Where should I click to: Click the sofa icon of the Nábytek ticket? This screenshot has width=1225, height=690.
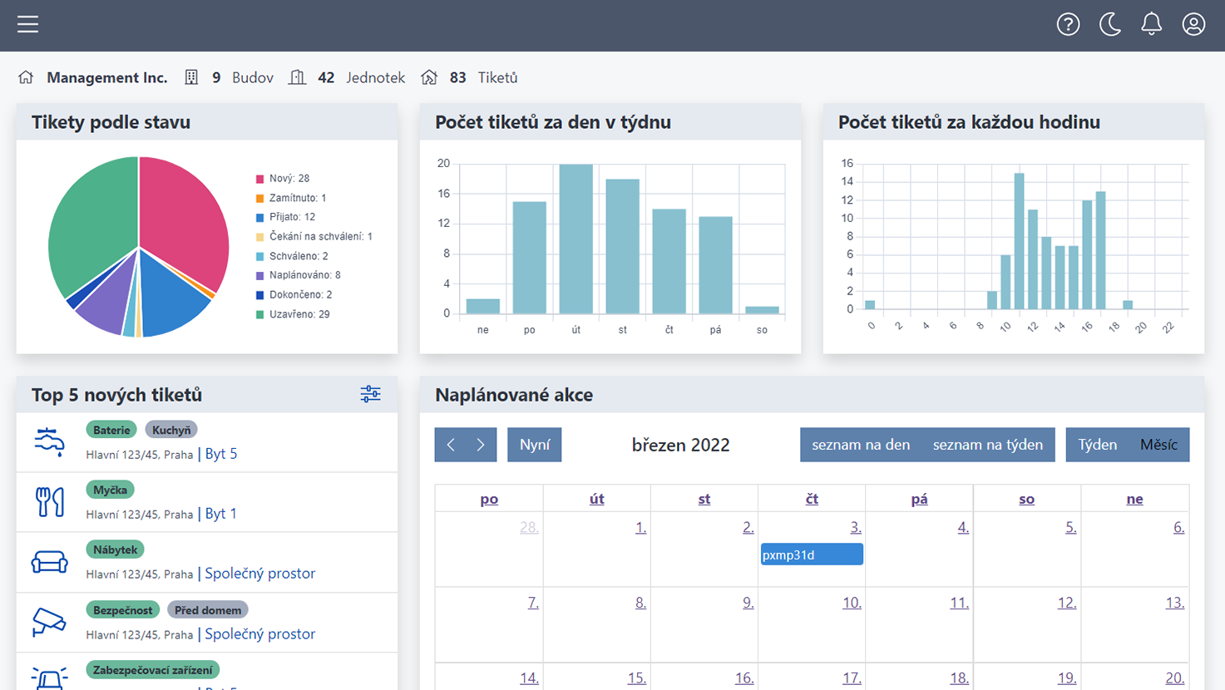coord(49,562)
